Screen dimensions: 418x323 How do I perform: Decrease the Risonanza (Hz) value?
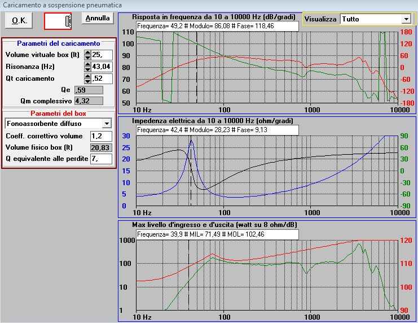point(87,69)
